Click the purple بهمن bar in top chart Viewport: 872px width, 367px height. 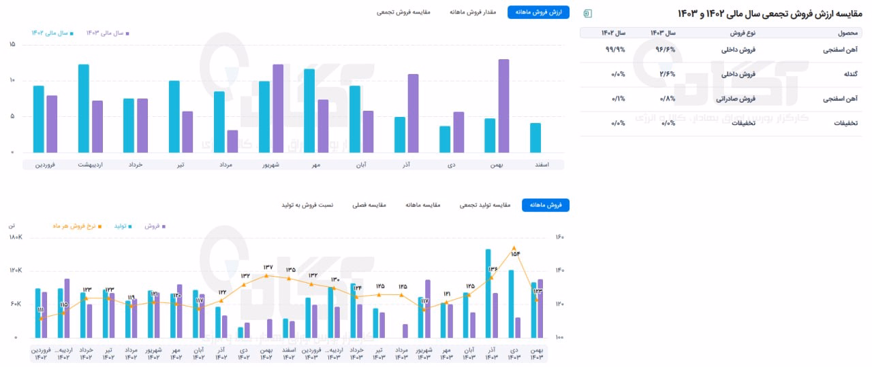click(503, 106)
